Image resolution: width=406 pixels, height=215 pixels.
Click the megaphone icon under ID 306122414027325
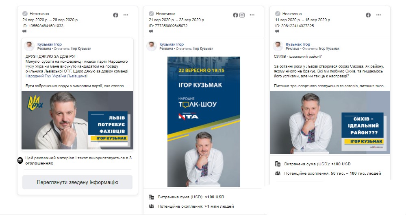pos(278,31)
